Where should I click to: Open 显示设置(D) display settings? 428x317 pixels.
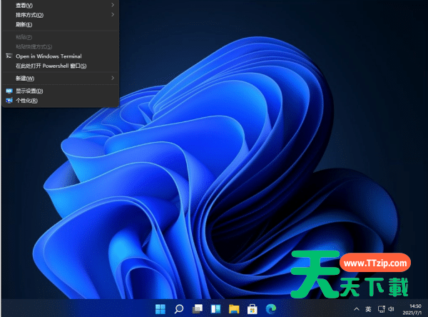coord(30,91)
